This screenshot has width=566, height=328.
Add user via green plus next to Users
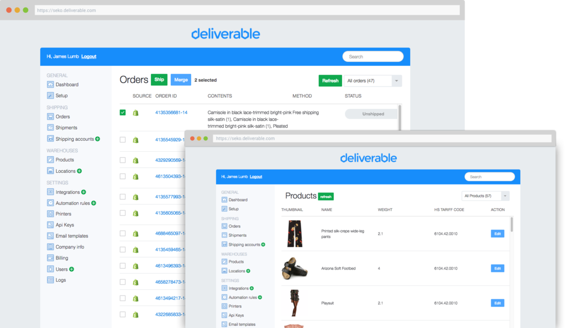pyautogui.click(x=71, y=269)
